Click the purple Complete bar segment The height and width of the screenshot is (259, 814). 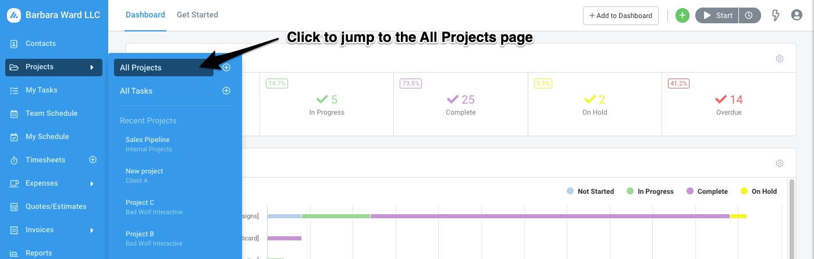pos(550,216)
